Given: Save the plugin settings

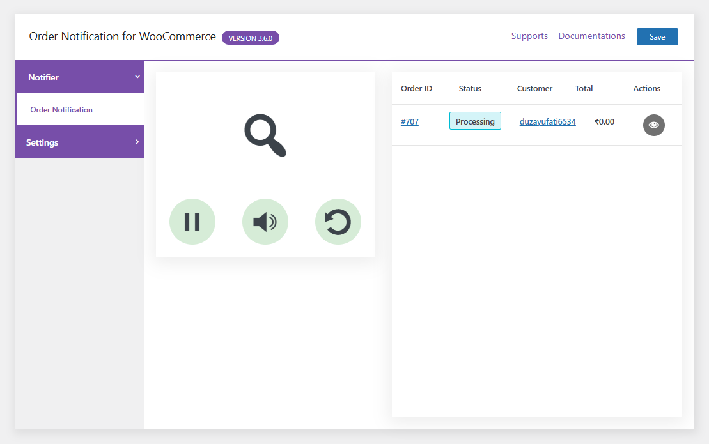Looking at the screenshot, I should click(x=657, y=36).
